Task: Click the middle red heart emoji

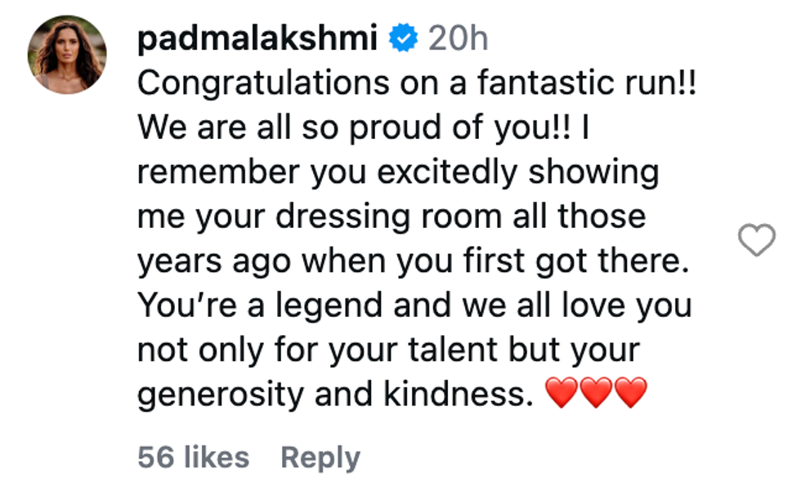Action: pyautogui.click(x=596, y=395)
